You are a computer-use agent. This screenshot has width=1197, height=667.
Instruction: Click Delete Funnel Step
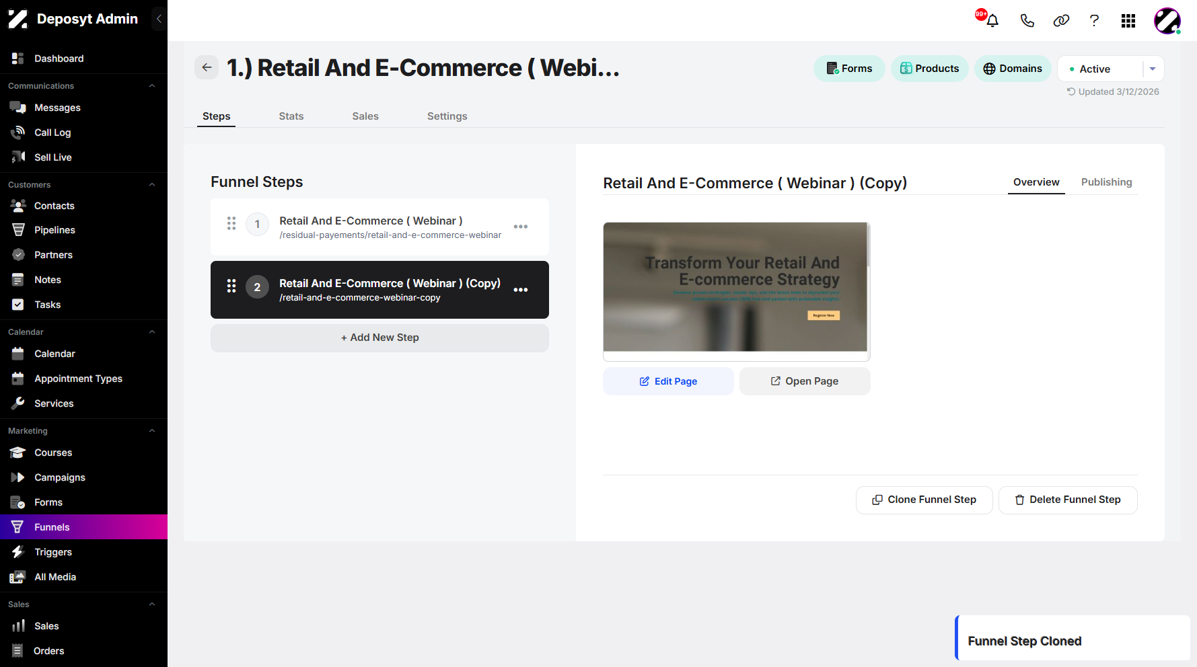pos(1068,500)
